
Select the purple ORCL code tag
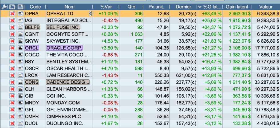32,48
